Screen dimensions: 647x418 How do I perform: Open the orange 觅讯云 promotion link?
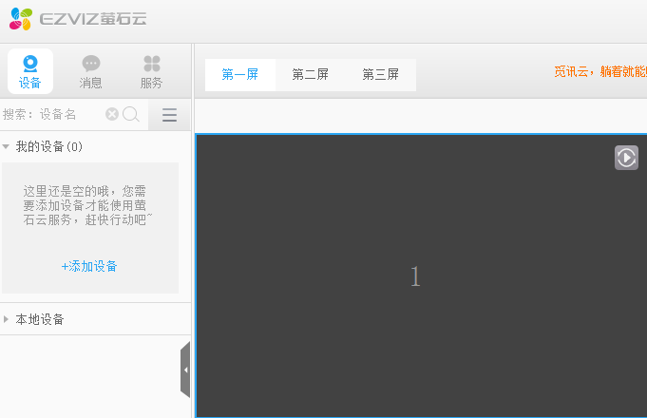pos(600,72)
